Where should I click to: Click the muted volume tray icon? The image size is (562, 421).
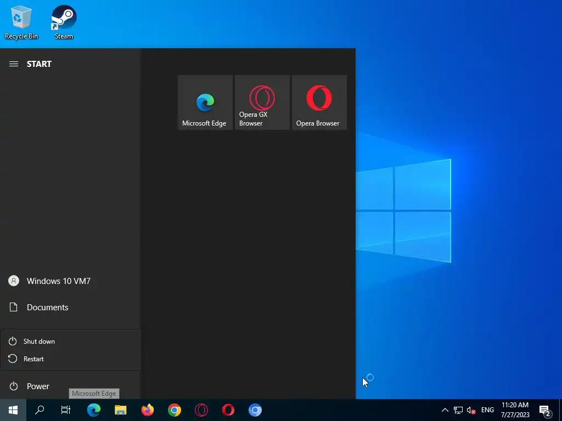(x=471, y=410)
